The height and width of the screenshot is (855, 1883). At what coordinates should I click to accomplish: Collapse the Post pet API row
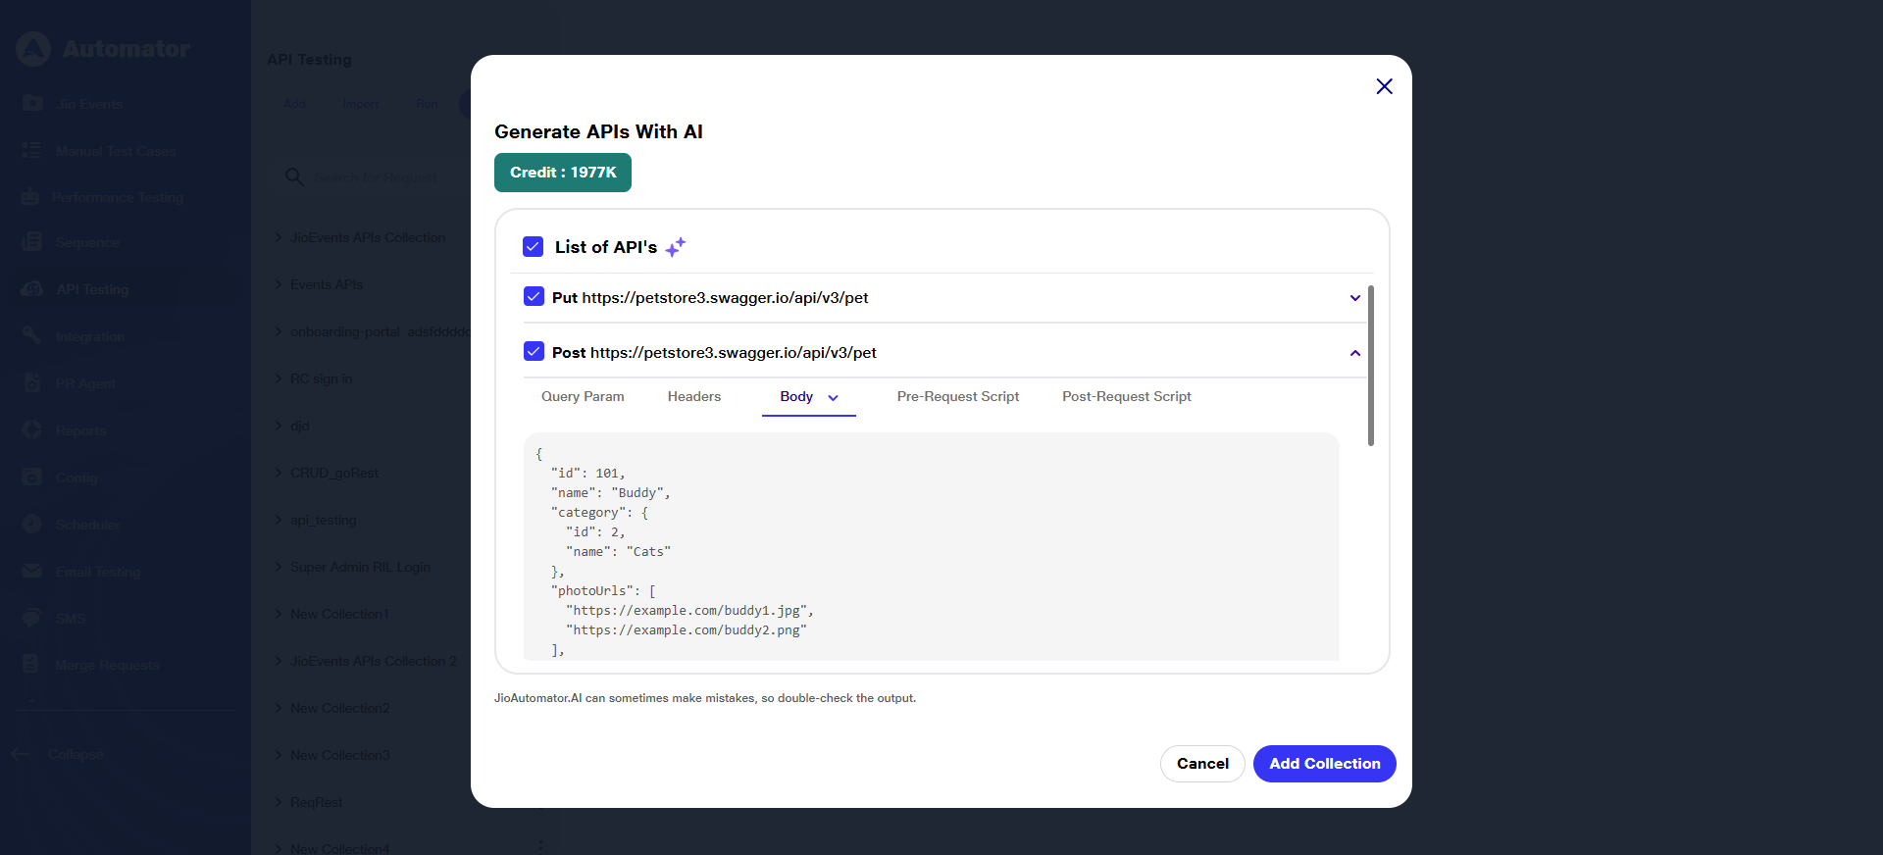[1354, 353]
